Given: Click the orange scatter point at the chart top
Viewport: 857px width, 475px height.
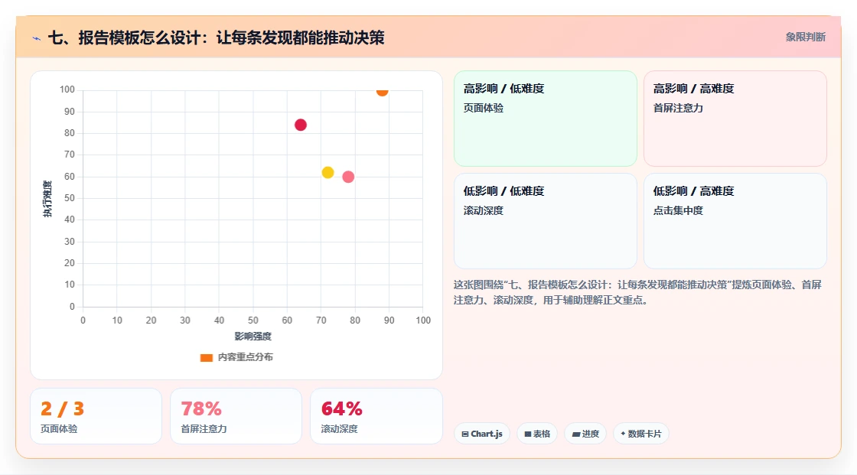Looking at the screenshot, I should (382, 91).
